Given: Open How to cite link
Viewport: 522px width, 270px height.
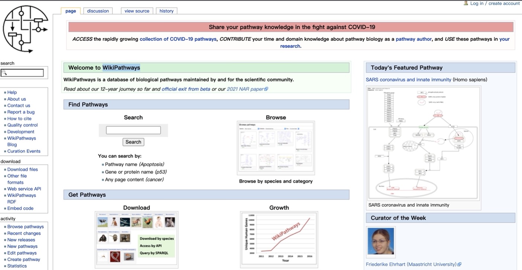Looking at the screenshot, I should point(19,119).
